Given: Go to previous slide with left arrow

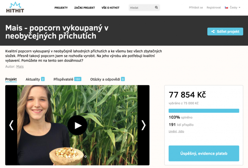Looking at the screenshot, I should (11, 125).
